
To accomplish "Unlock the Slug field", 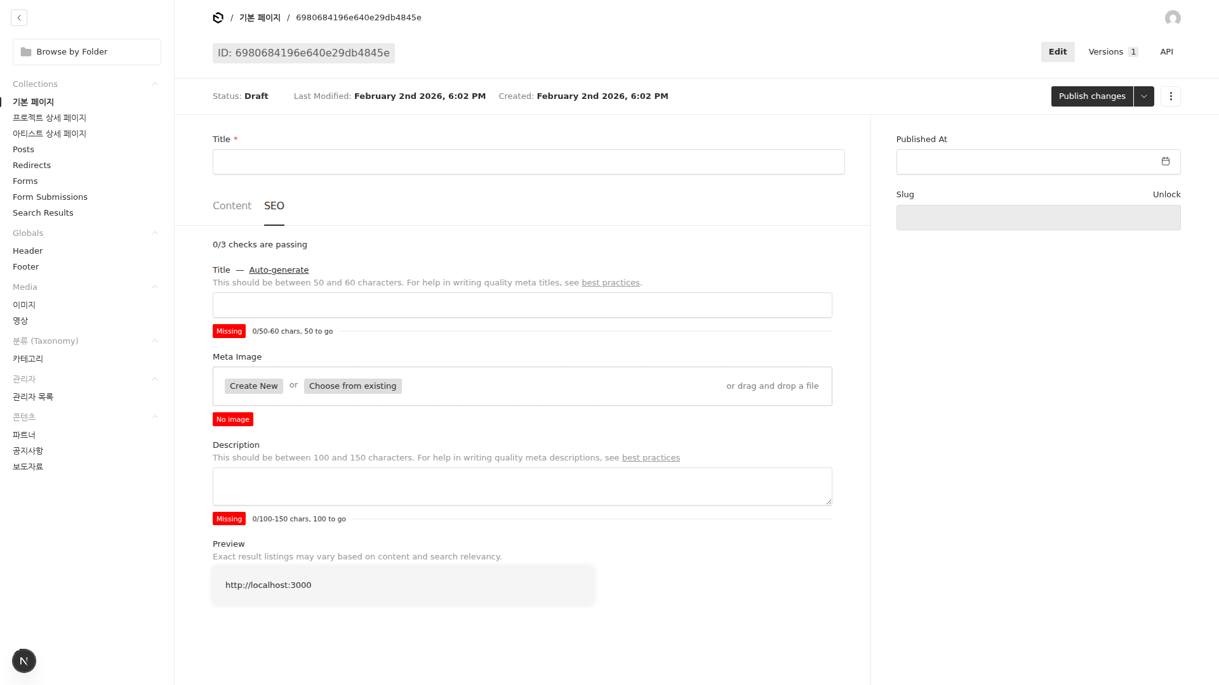I will coord(1166,195).
